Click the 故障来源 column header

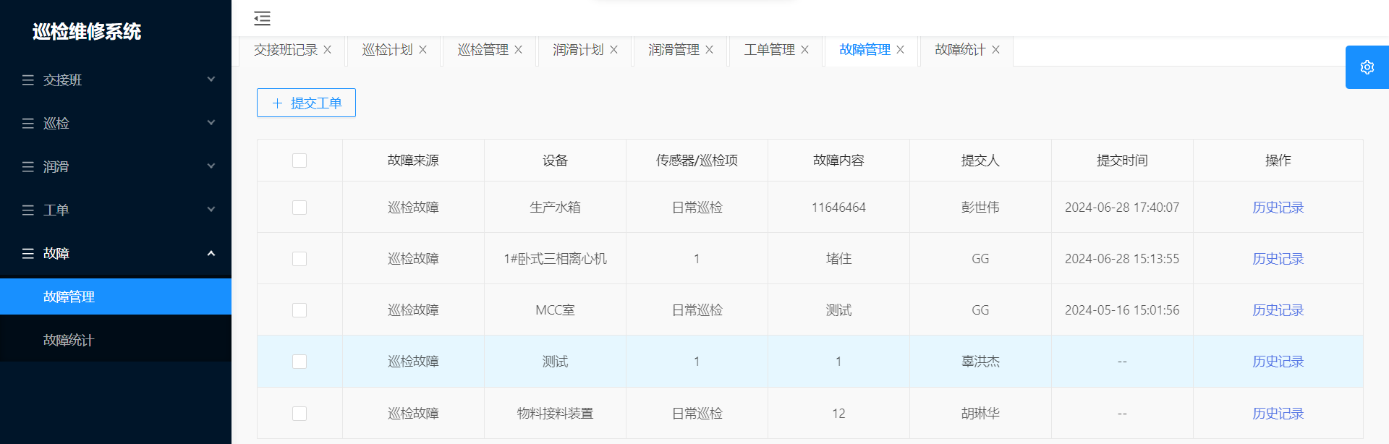[413, 161]
